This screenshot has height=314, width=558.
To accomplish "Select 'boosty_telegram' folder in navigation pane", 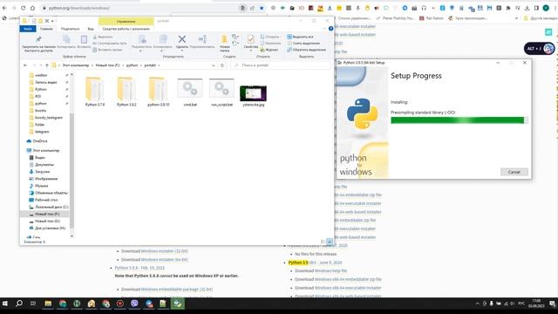I will (49, 118).
